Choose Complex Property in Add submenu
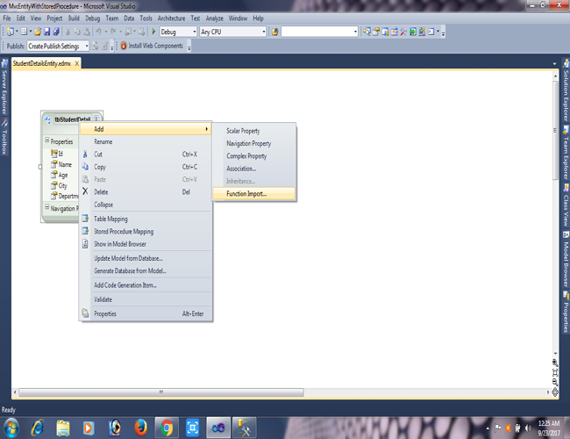Screen dimensions: 570x439 [x=253, y=155]
